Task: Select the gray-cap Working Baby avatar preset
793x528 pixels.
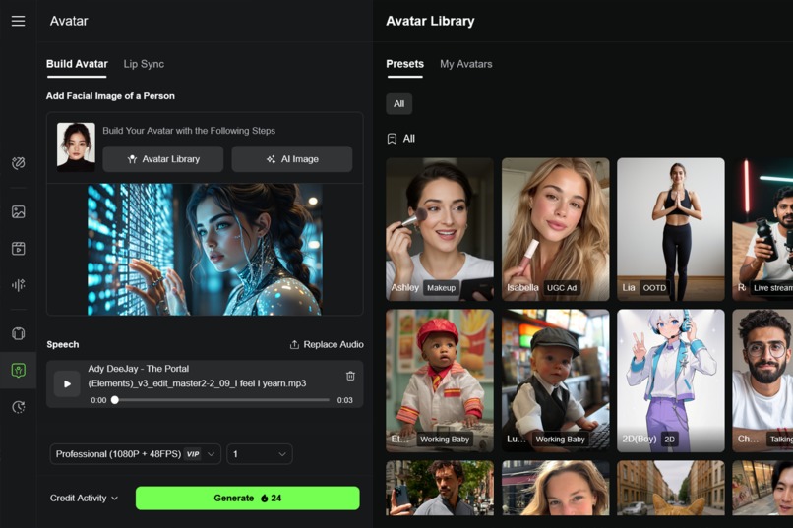Action: coord(555,381)
